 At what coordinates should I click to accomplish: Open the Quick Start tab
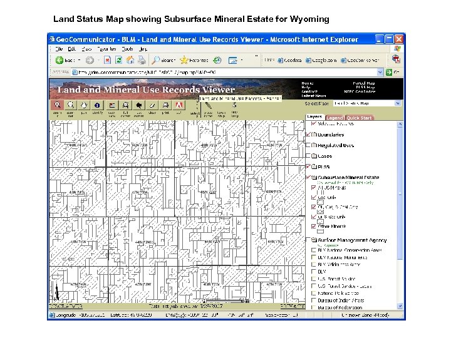point(360,118)
